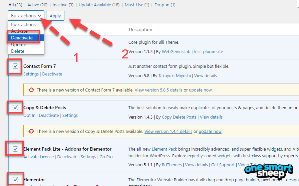Select Deactivate in bulk actions list
Image resolution: width=299 pixels, height=186 pixels.
click(x=26, y=38)
